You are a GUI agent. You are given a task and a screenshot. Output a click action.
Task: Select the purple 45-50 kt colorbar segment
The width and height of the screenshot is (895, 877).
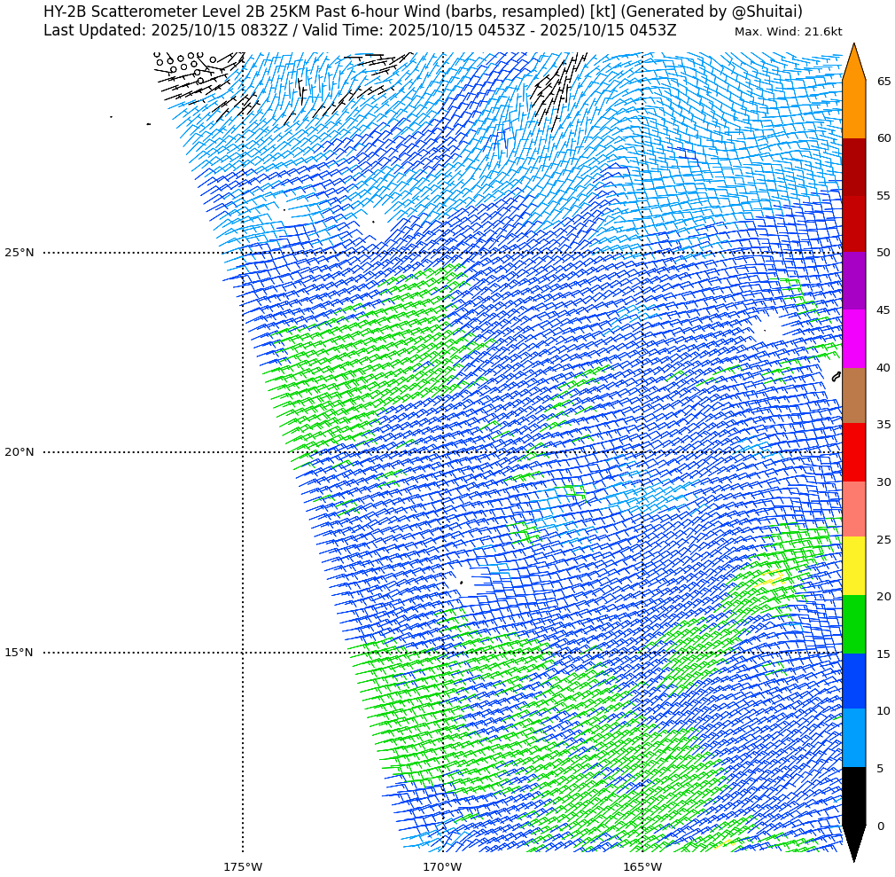[853, 280]
